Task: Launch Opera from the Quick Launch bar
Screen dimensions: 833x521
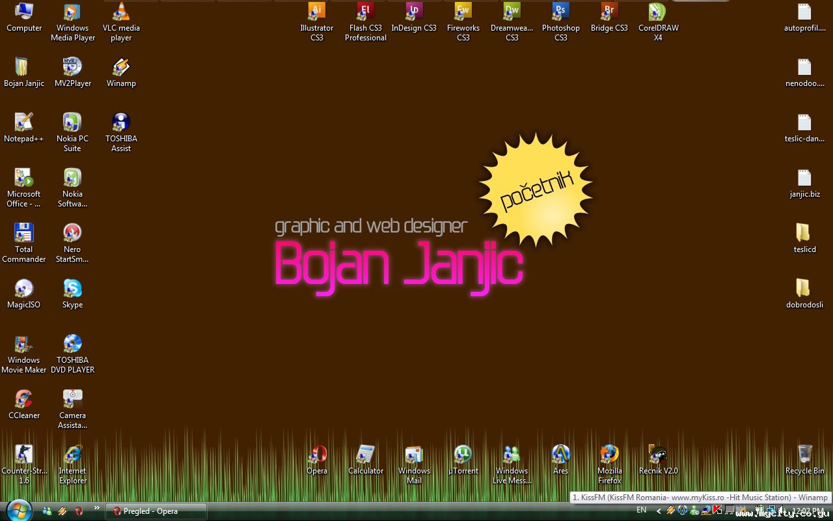Action: 79,511
